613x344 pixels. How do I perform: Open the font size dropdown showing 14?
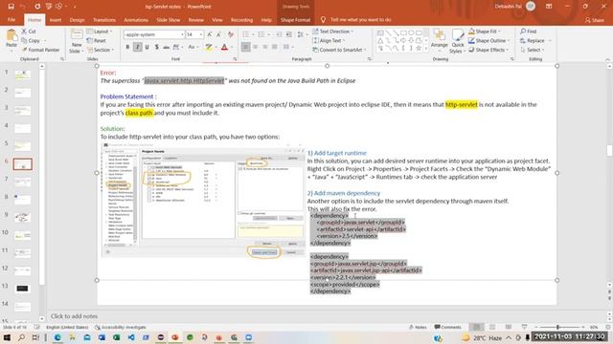194,34
